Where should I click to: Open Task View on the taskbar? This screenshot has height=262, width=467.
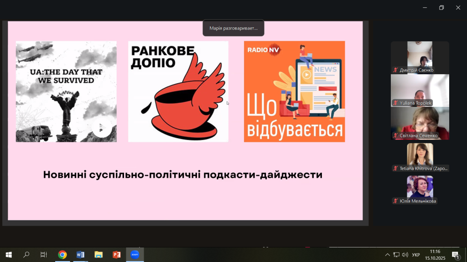pos(44,255)
